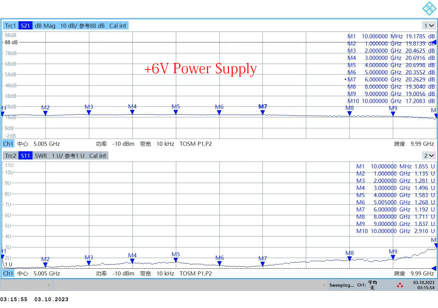Open the first status bar dropdown arrow
This screenshot has height=308, width=438.
click(49, 285)
